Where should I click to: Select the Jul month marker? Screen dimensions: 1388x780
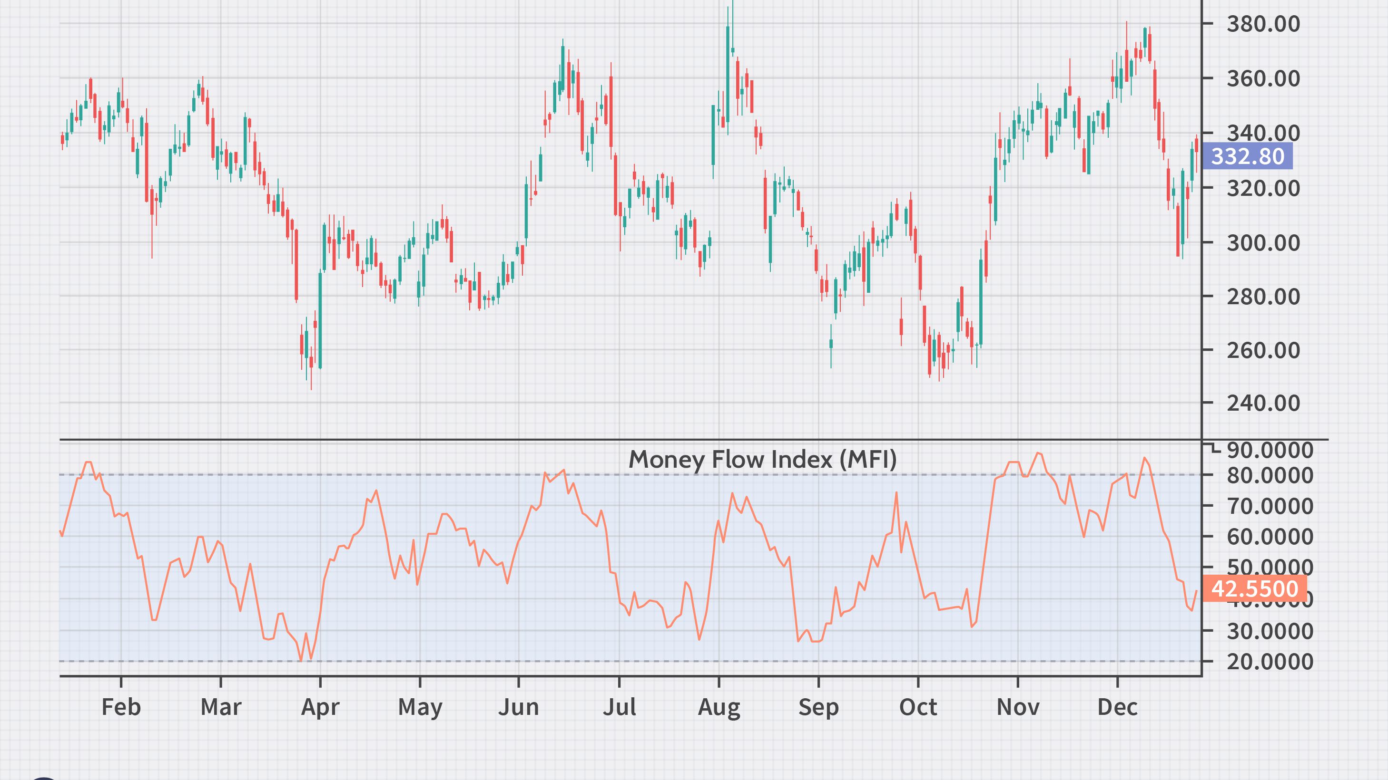click(619, 707)
